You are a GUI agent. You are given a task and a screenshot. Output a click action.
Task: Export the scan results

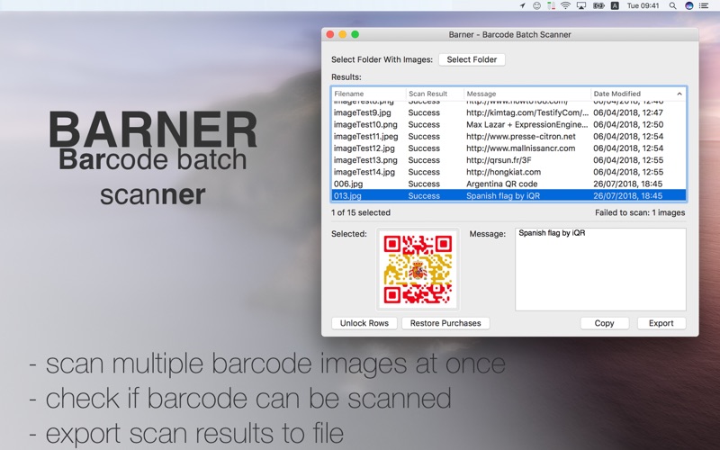click(661, 323)
